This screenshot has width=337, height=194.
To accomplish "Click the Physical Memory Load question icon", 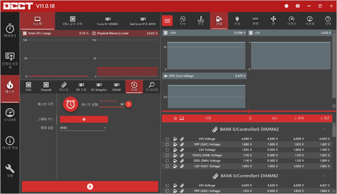I will pyautogui.click(x=94, y=33).
